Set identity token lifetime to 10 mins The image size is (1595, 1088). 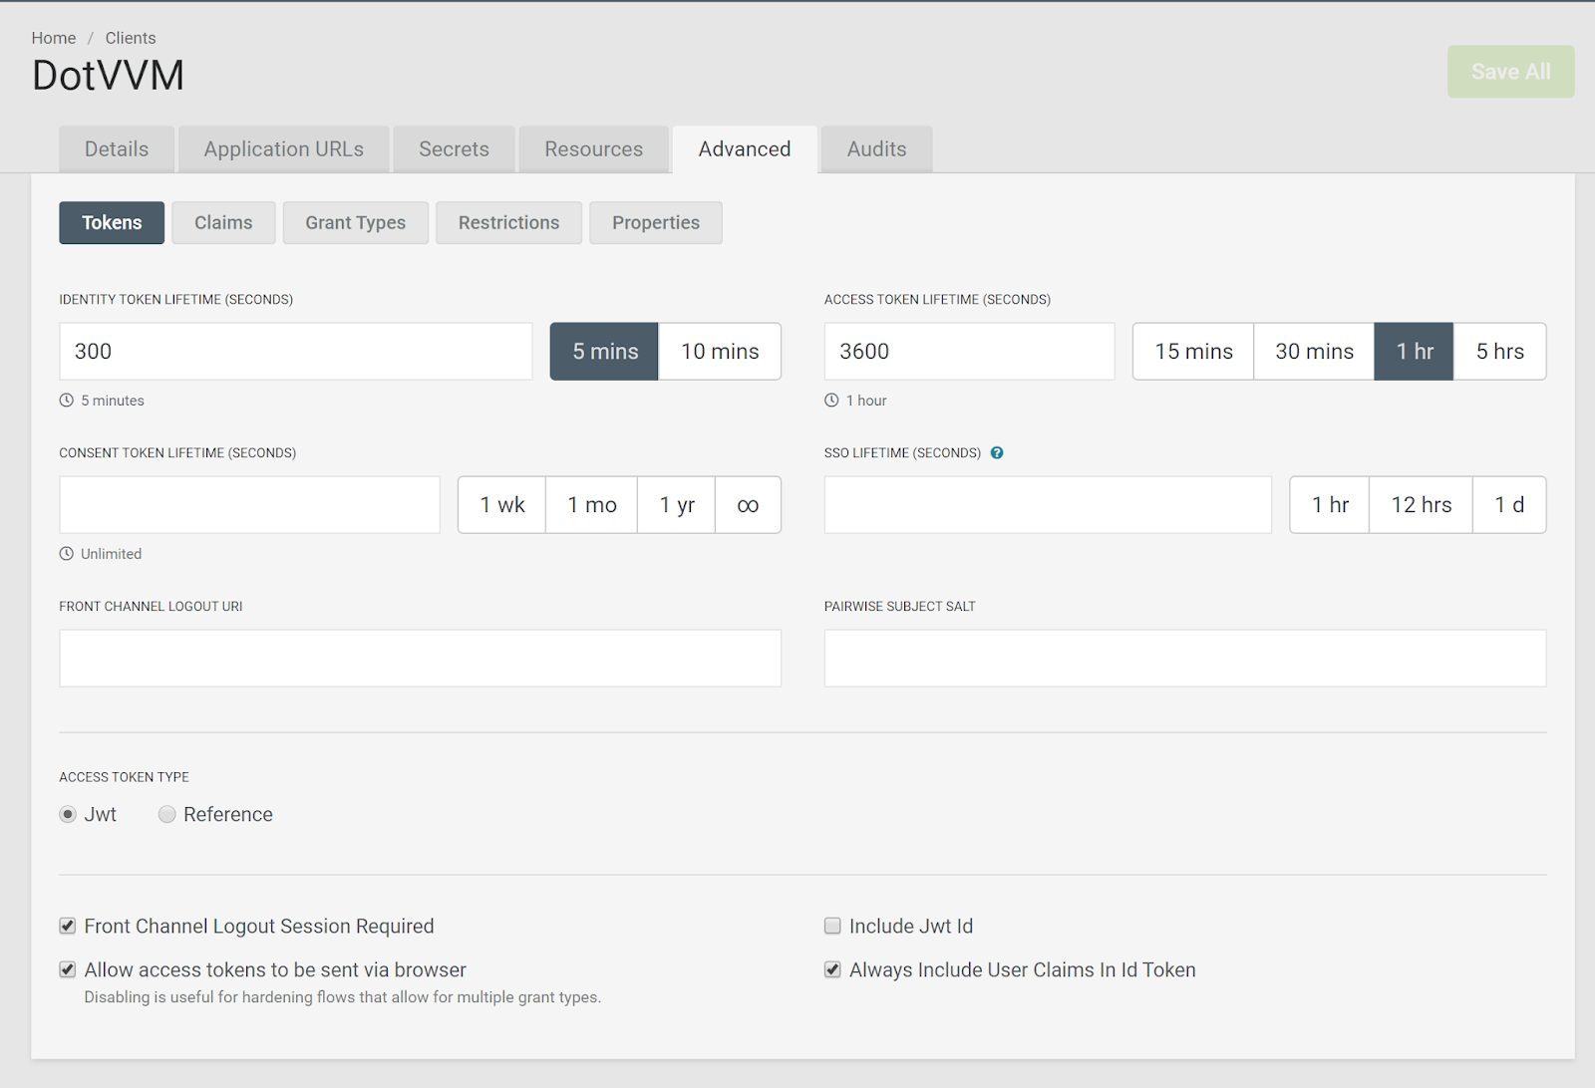pos(720,352)
